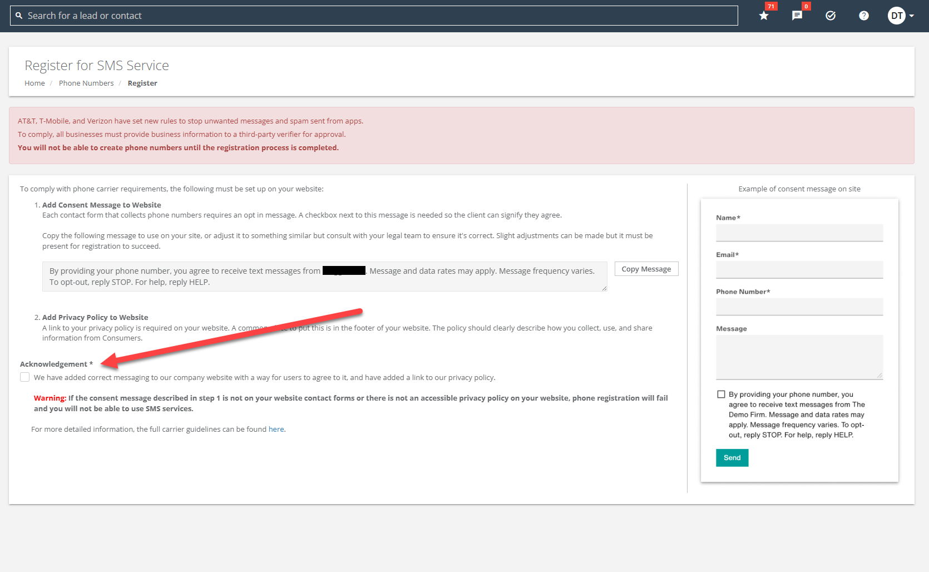Viewport: 929px width, 572px height.
Task: Click the DT user avatar
Action: 896,16
